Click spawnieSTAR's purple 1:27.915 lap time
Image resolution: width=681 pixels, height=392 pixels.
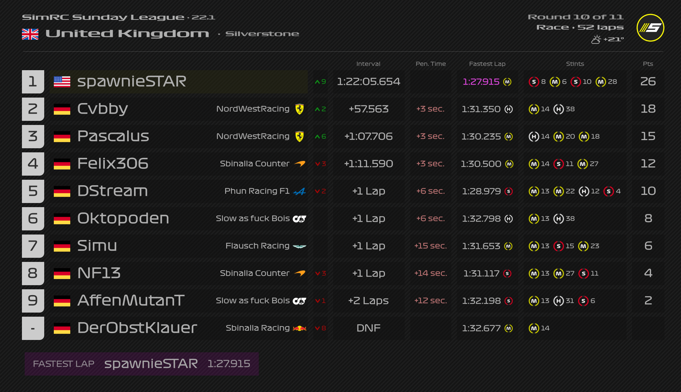click(481, 81)
